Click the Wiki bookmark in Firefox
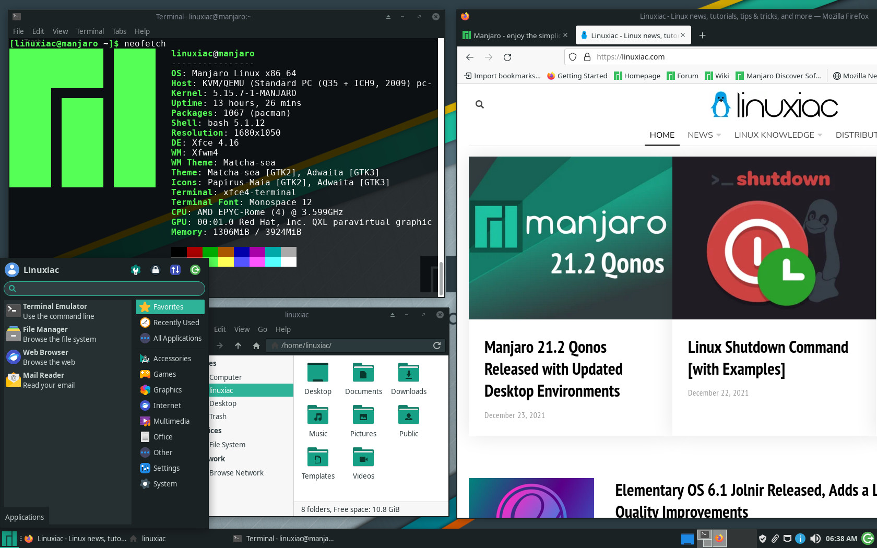Viewport: 877px width, 548px height. 717,76
